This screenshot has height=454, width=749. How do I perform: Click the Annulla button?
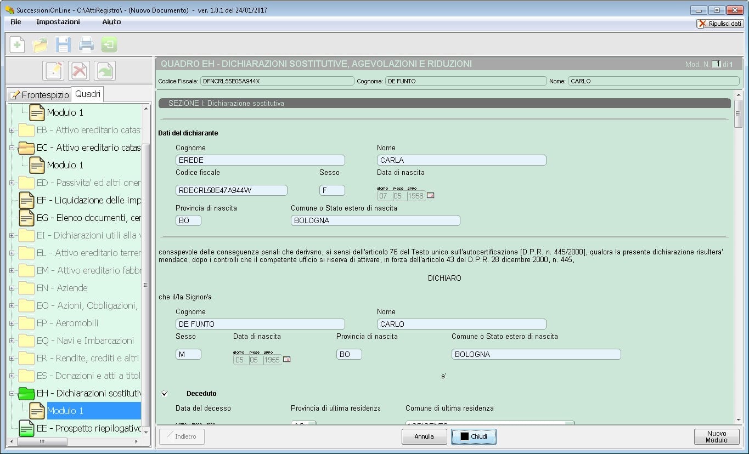(424, 436)
